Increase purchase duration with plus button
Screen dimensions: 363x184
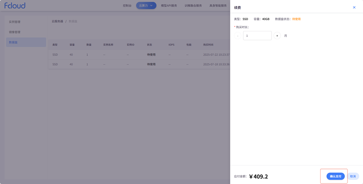tap(277, 36)
